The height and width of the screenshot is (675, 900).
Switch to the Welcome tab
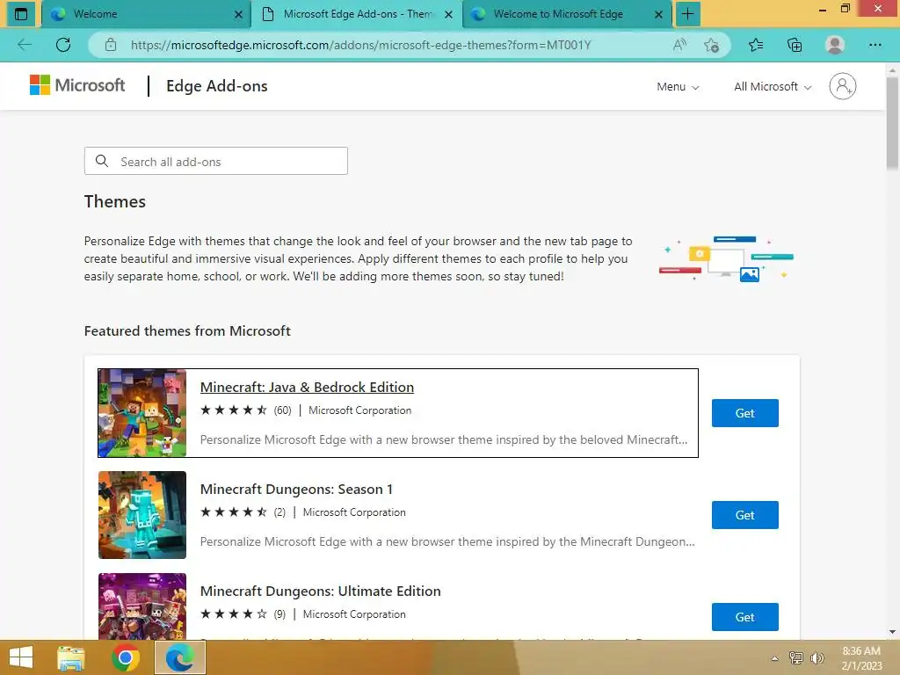tap(146, 14)
